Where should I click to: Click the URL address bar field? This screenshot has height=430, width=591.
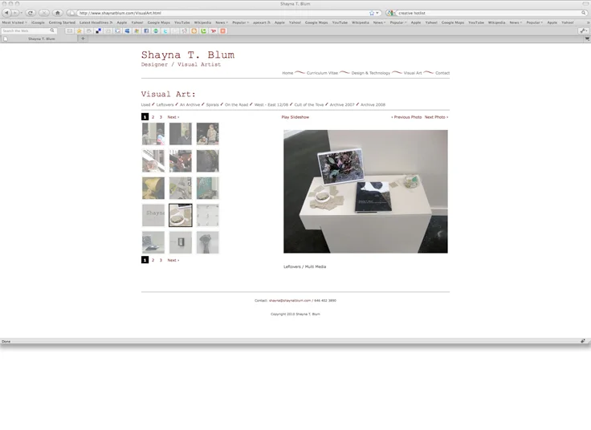click(223, 13)
